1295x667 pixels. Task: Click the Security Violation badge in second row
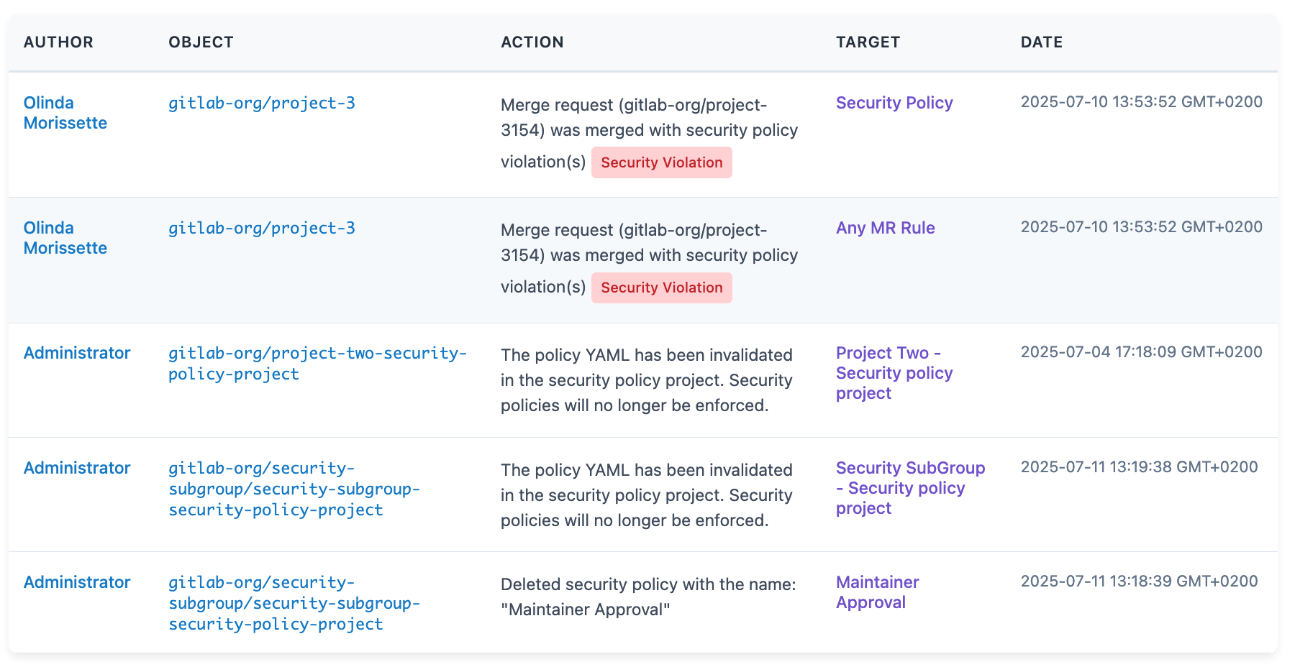click(661, 287)
